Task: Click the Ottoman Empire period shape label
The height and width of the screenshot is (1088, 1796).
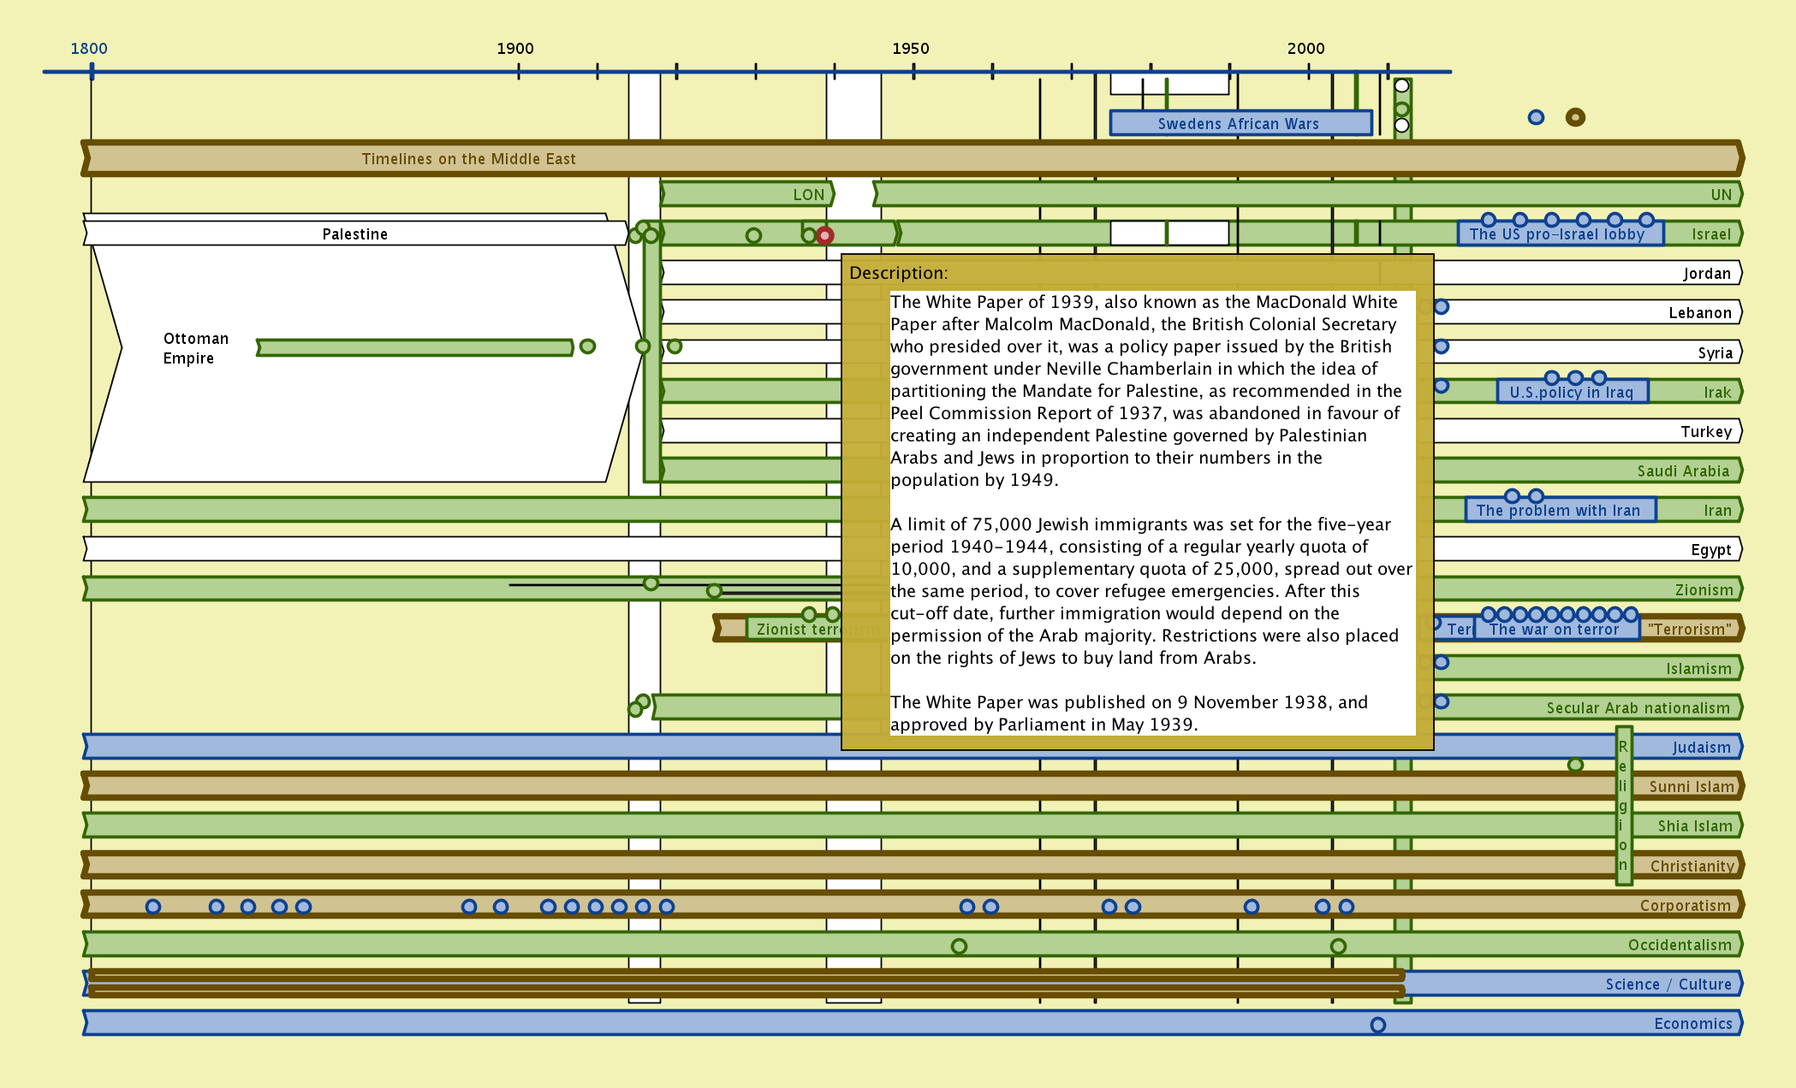Action: pyautogui.click(x=195, y=348)
